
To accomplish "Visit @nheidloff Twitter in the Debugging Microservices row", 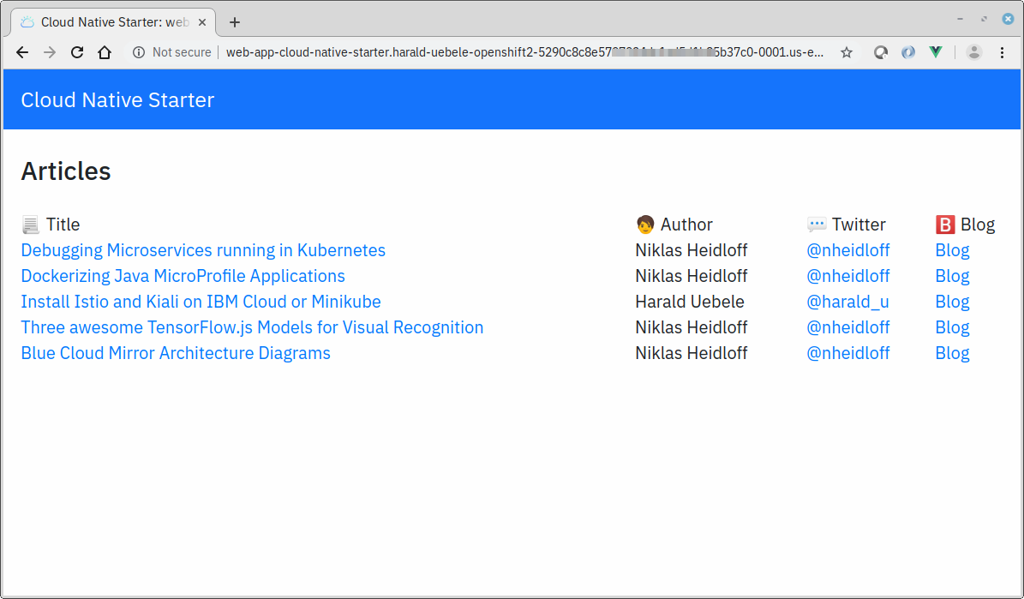I will click(x=847, y=250).
